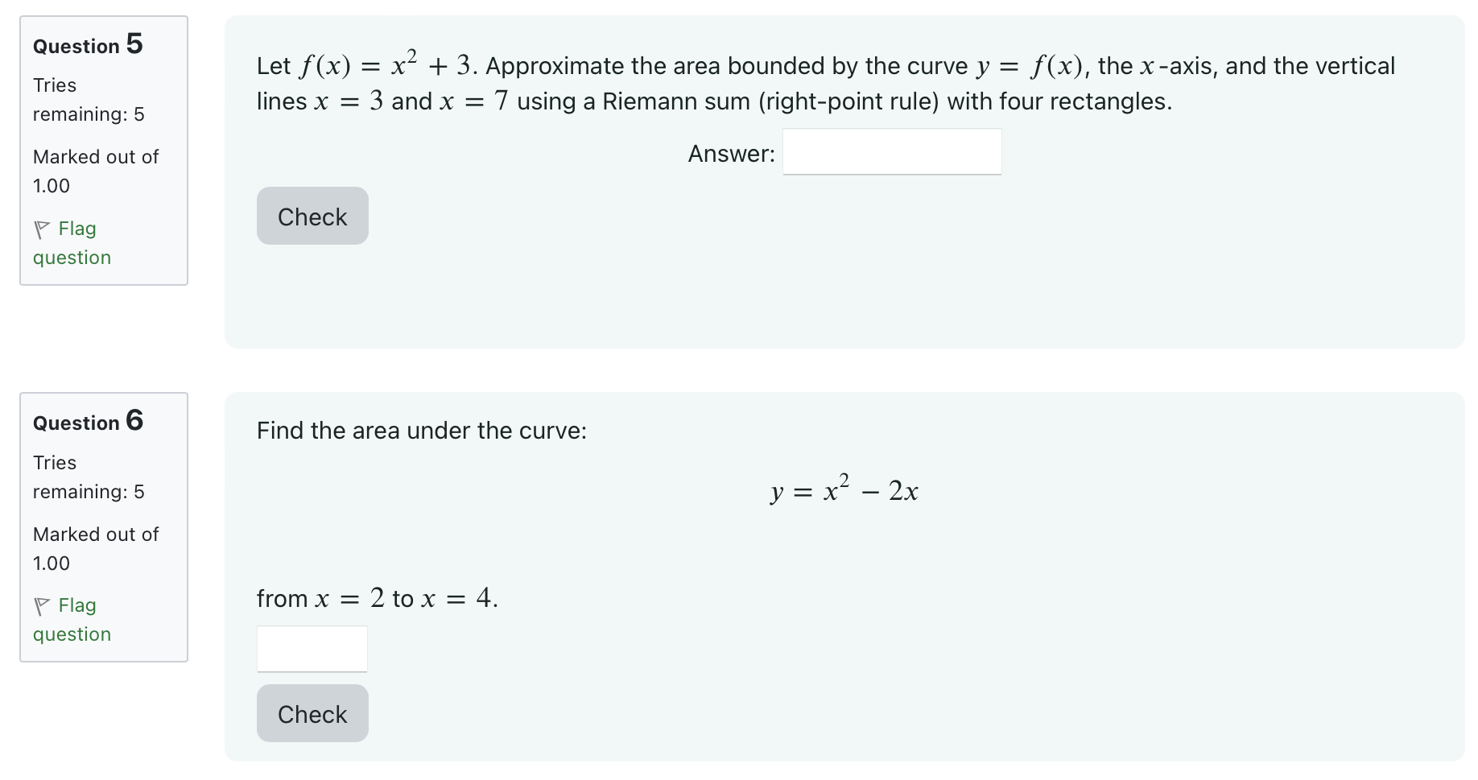Screen dimensions: 1478x780
Task: Select the Question 5 heading panel
Action: (88, 45)
